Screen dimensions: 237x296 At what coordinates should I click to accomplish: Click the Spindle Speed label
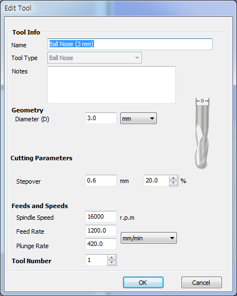coord(35,218)
